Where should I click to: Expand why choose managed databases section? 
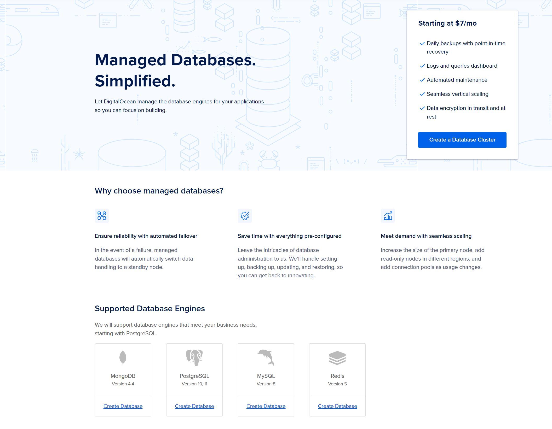click(159, 190)
